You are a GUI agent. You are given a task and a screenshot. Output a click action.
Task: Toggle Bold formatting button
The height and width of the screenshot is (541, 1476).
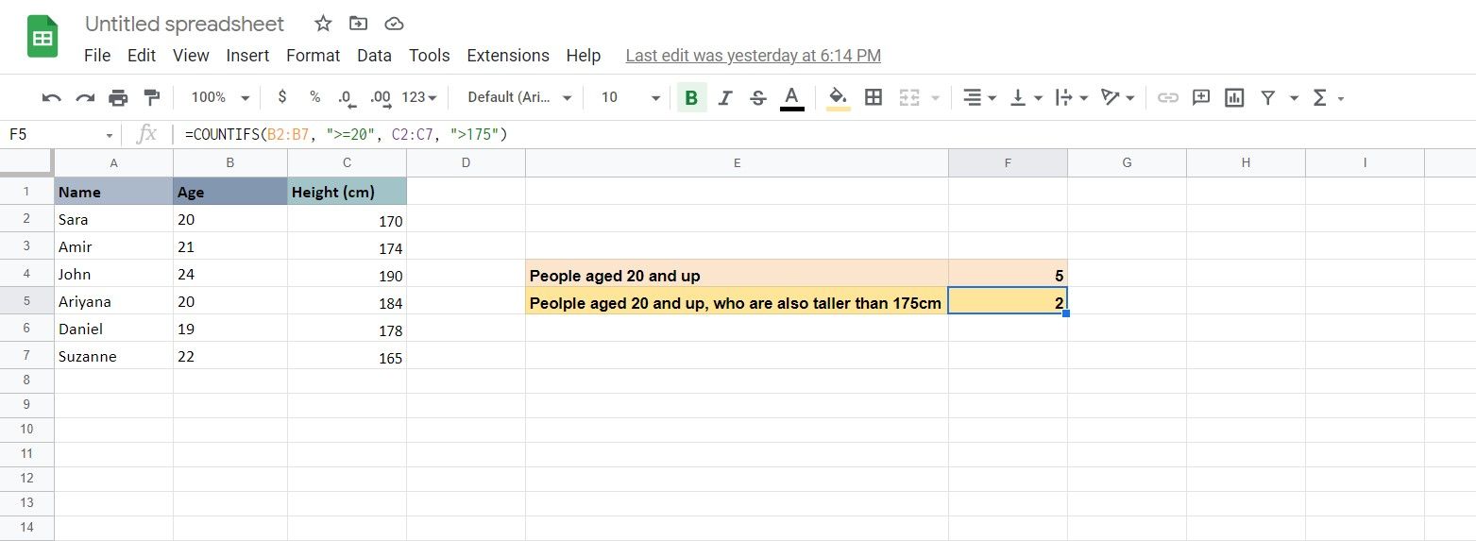coord(691,97)
